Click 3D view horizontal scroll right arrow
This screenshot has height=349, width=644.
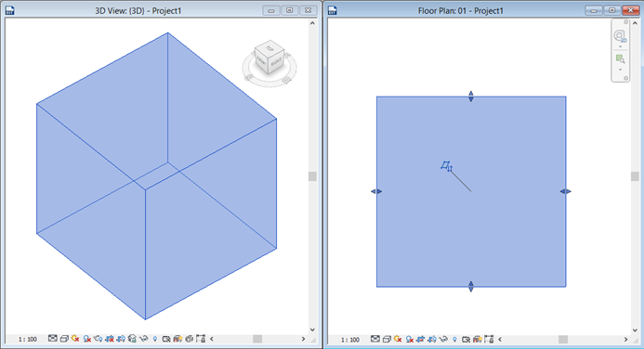point(303,339)
